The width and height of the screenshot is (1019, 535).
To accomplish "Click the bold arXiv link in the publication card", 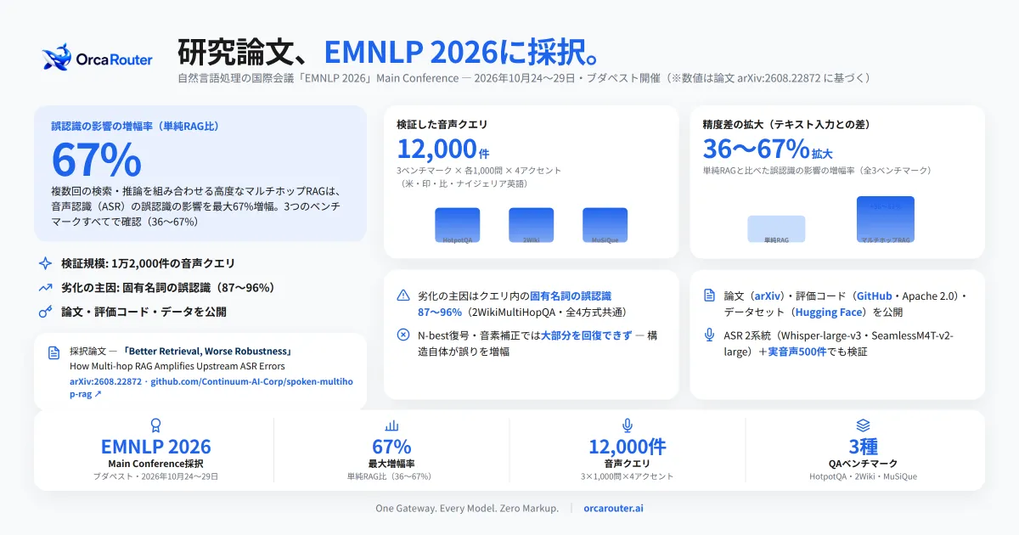I will (769, 296).
